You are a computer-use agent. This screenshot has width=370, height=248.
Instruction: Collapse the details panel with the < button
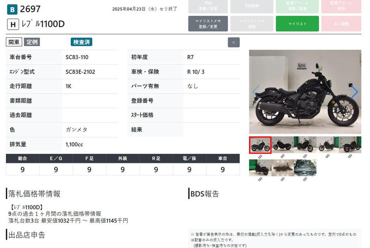pyautogui.click(x=233, y=42)
